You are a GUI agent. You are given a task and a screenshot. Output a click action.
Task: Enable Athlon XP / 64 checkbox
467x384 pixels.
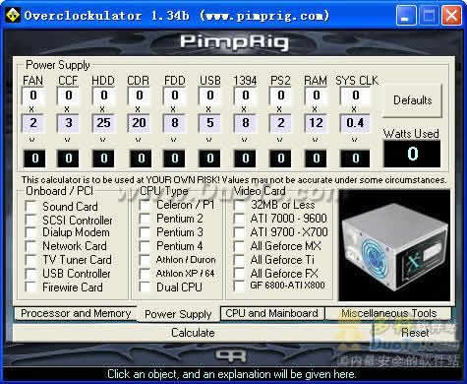pyautogui.click(x=145, y=274)
